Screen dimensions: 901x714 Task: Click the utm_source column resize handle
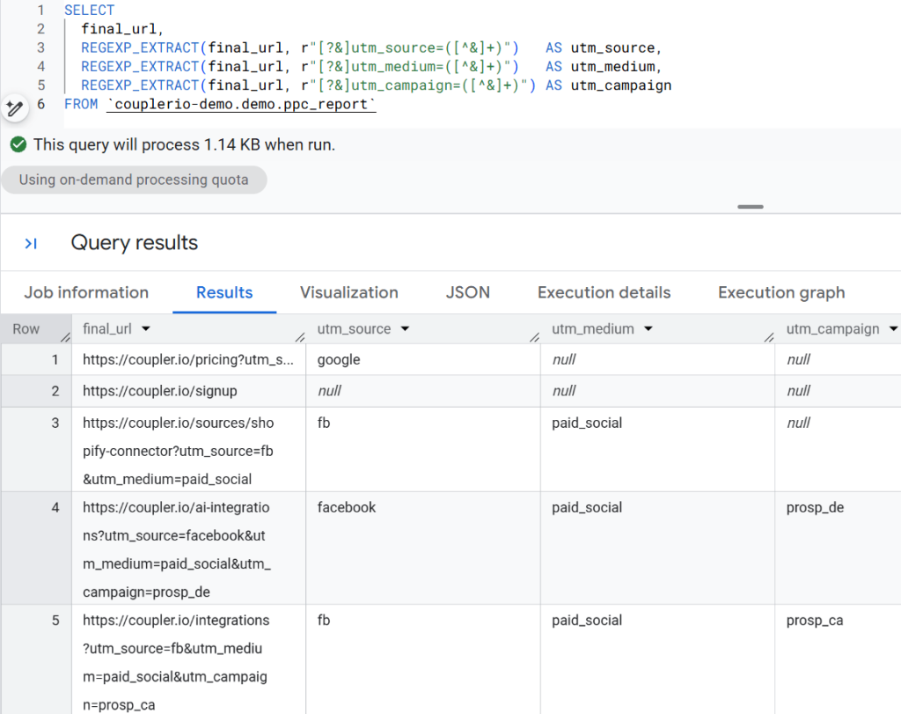534,337
